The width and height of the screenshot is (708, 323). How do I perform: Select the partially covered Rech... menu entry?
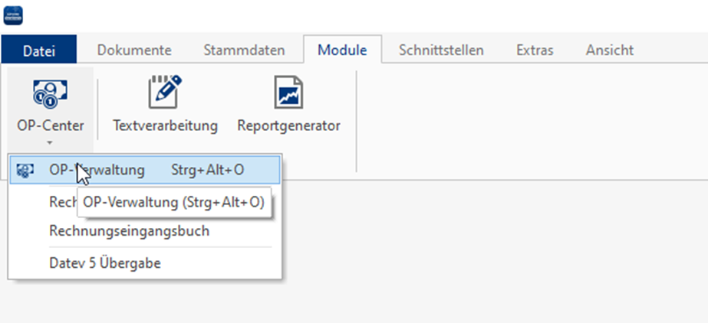63,203
